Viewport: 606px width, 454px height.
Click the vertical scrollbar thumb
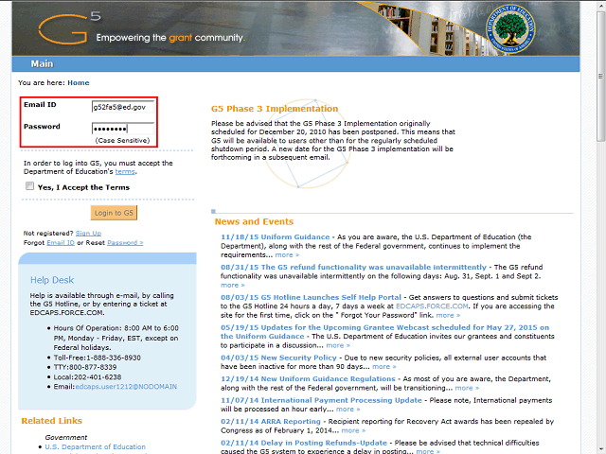point(600,76)
